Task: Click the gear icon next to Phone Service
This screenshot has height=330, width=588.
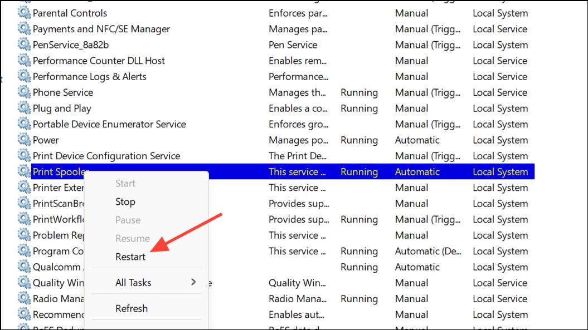Action: pyautogui.click(x=24, y=92)
